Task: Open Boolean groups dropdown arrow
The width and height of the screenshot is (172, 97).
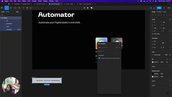Action: coord(93,8)
